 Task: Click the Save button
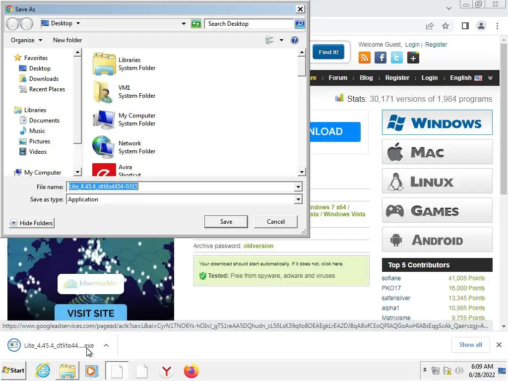[226, 222]
